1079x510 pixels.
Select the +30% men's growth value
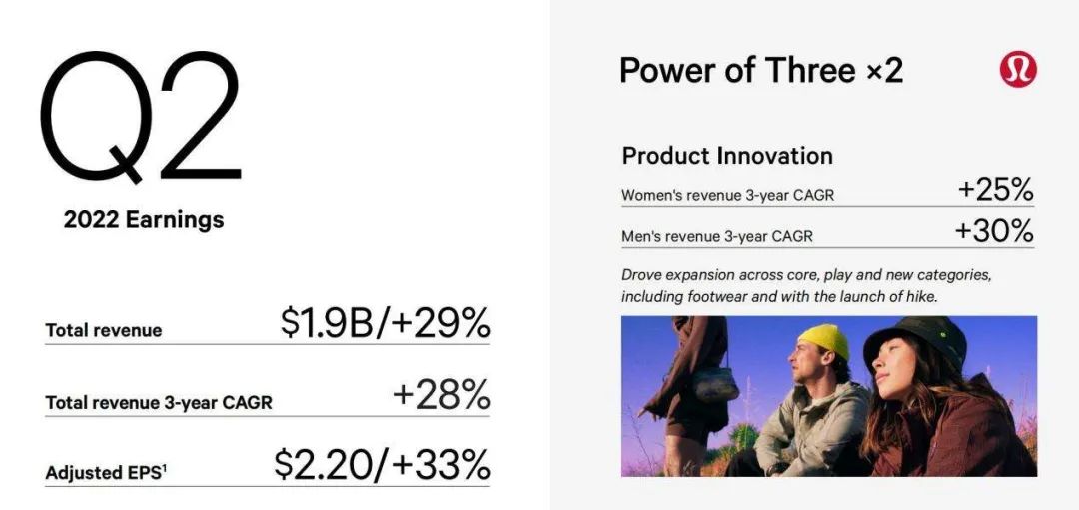point(993,231)
